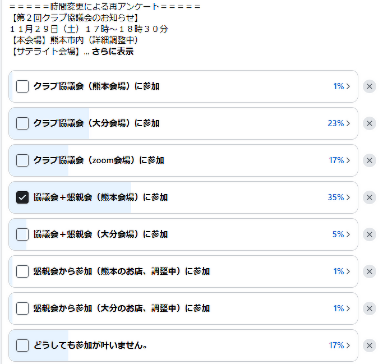Remove the クラブ協議会（熊本会場）option with its X icon
Image resolution: width=383 pixels, height=364 pixels.
point(369,86)
